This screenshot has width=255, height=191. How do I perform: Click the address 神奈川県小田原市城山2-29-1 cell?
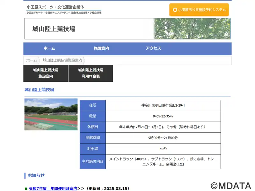click(x=163, y=105)
